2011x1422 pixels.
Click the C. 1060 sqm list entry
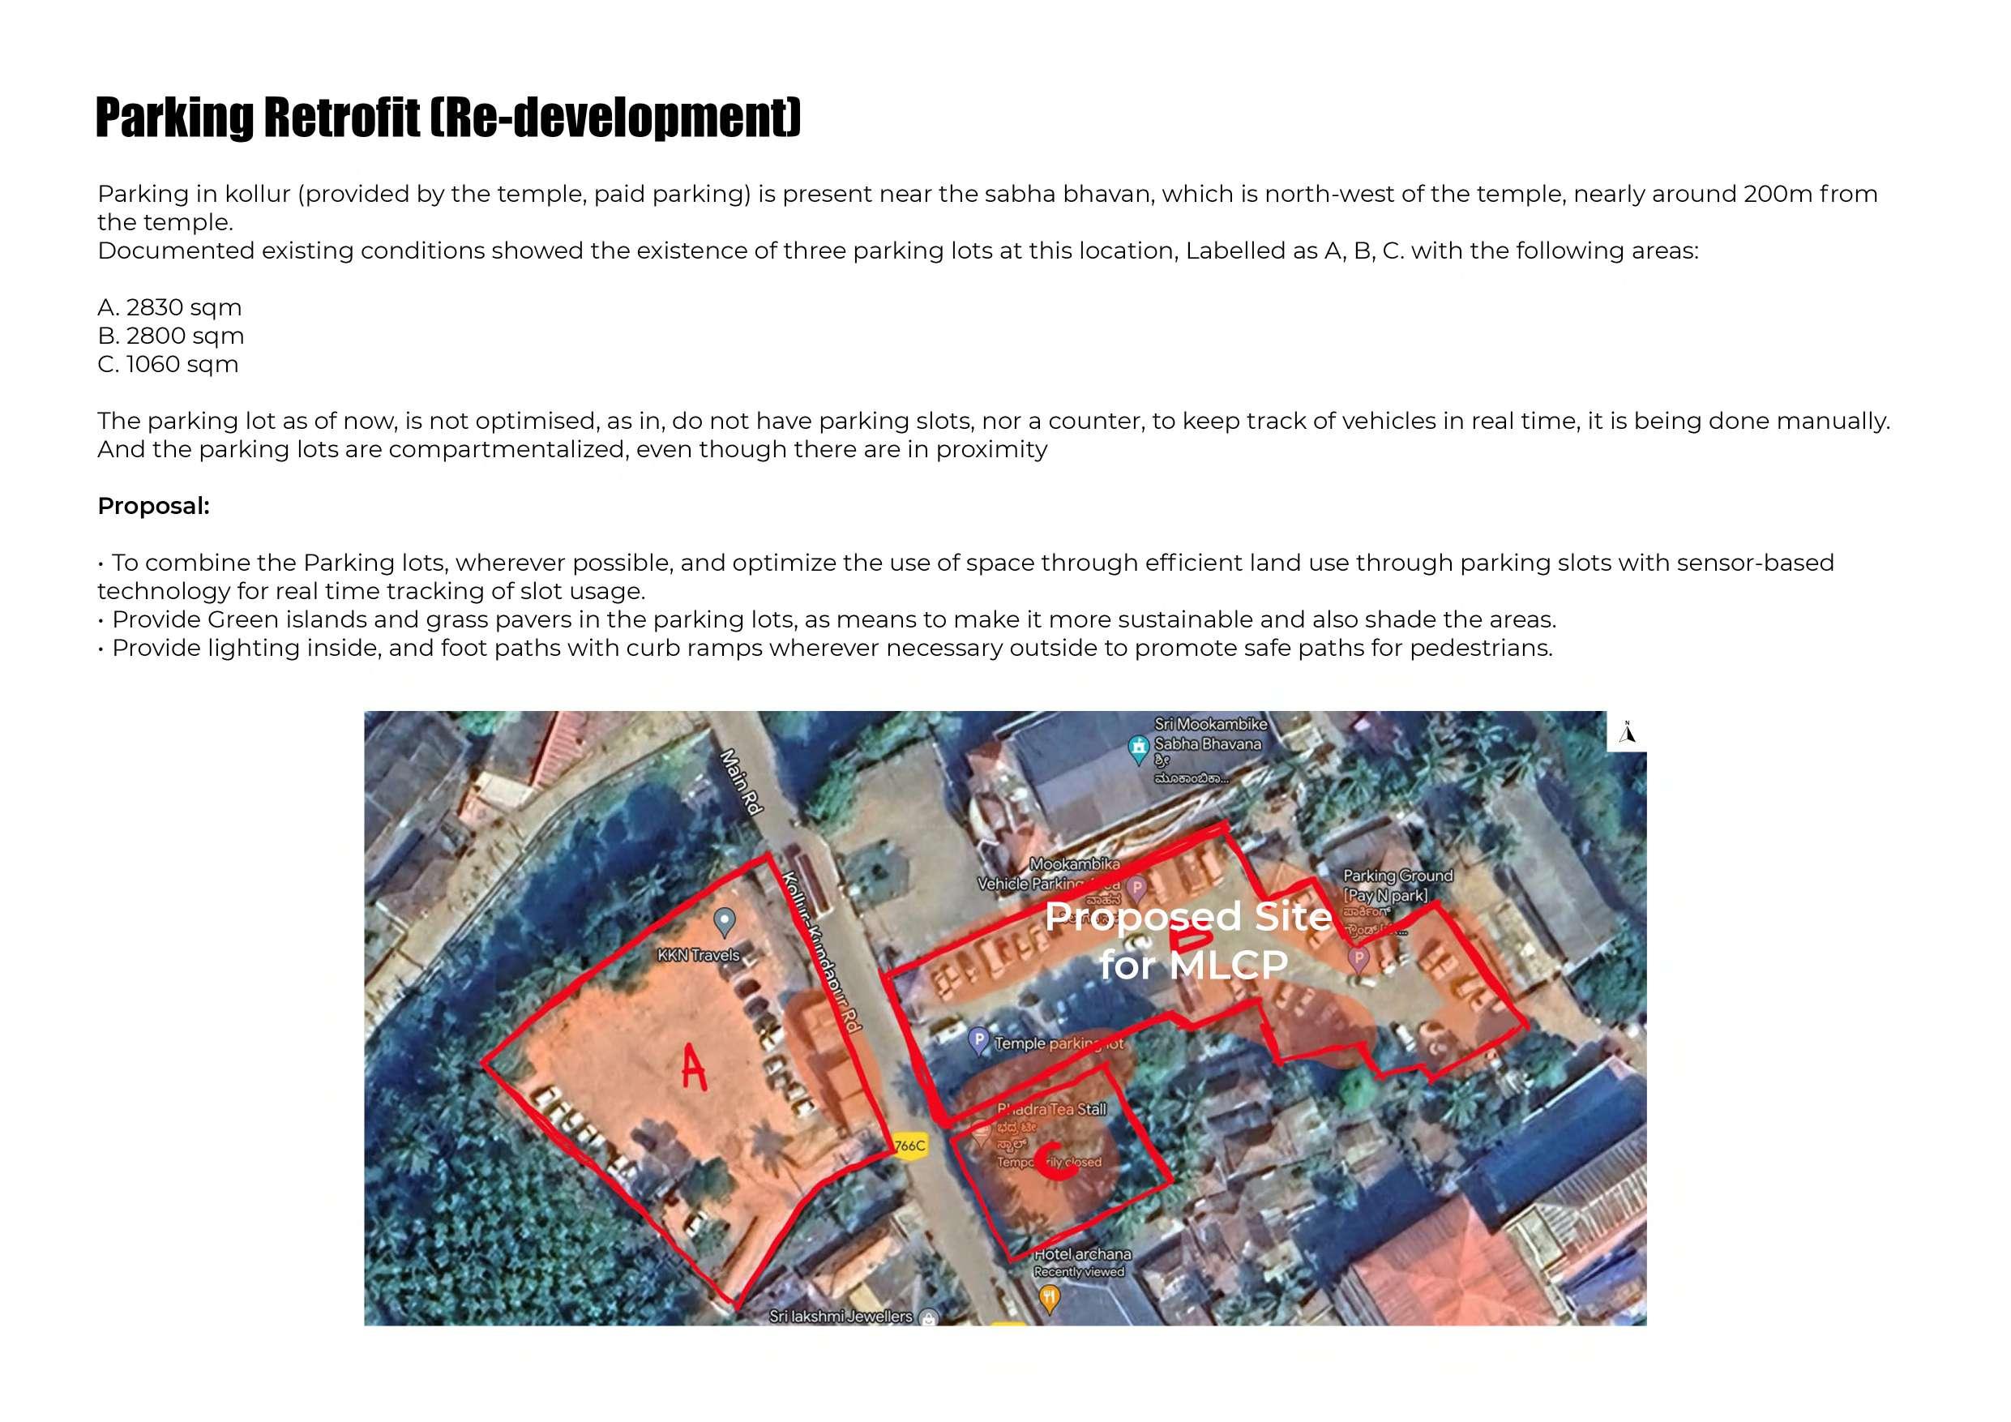[x=167, y=365]
